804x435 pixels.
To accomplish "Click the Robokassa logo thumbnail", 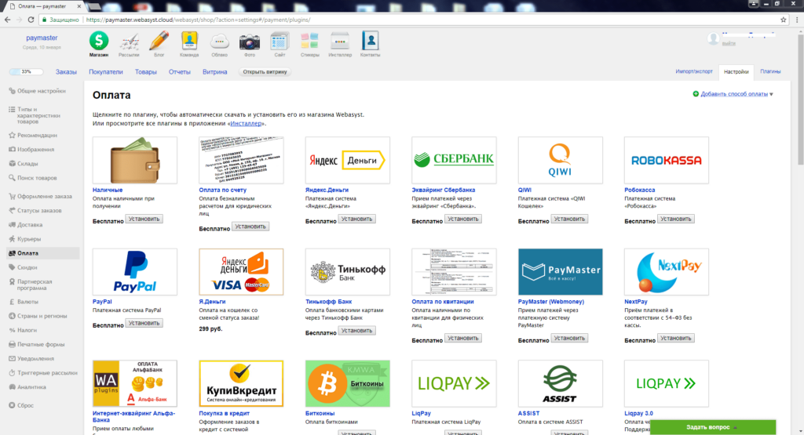I will 667,160.
